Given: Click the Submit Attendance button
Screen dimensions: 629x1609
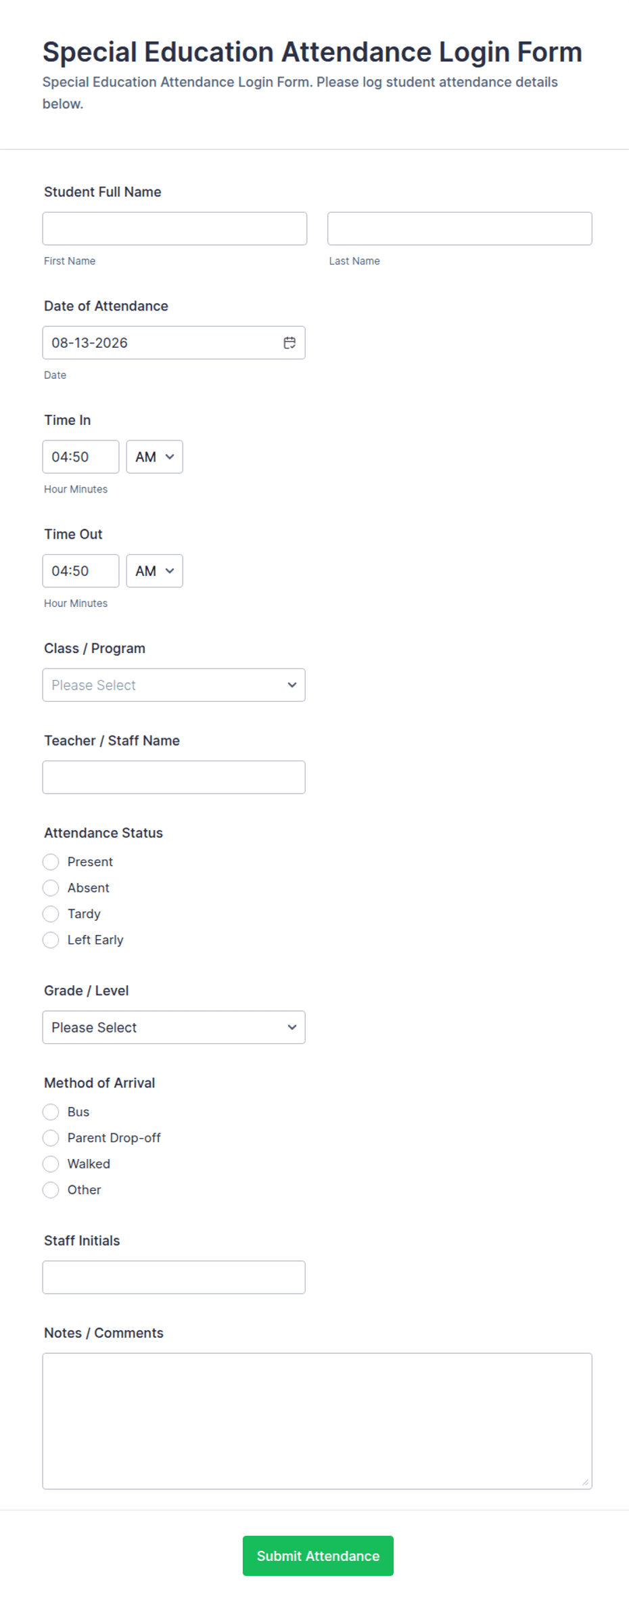Looking at the screenshot, I should (318, 1556).
